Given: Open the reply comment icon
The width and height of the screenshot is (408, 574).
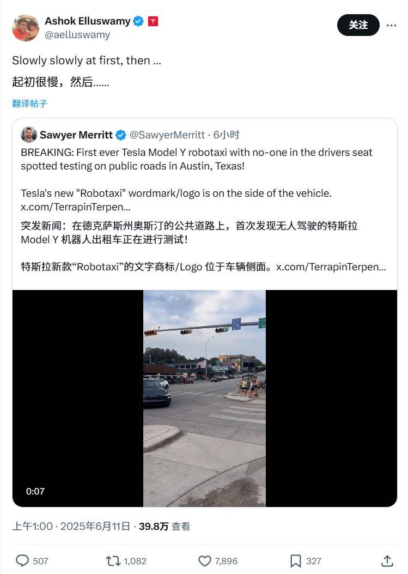Looking at the screenshot, I should point(22,561).
